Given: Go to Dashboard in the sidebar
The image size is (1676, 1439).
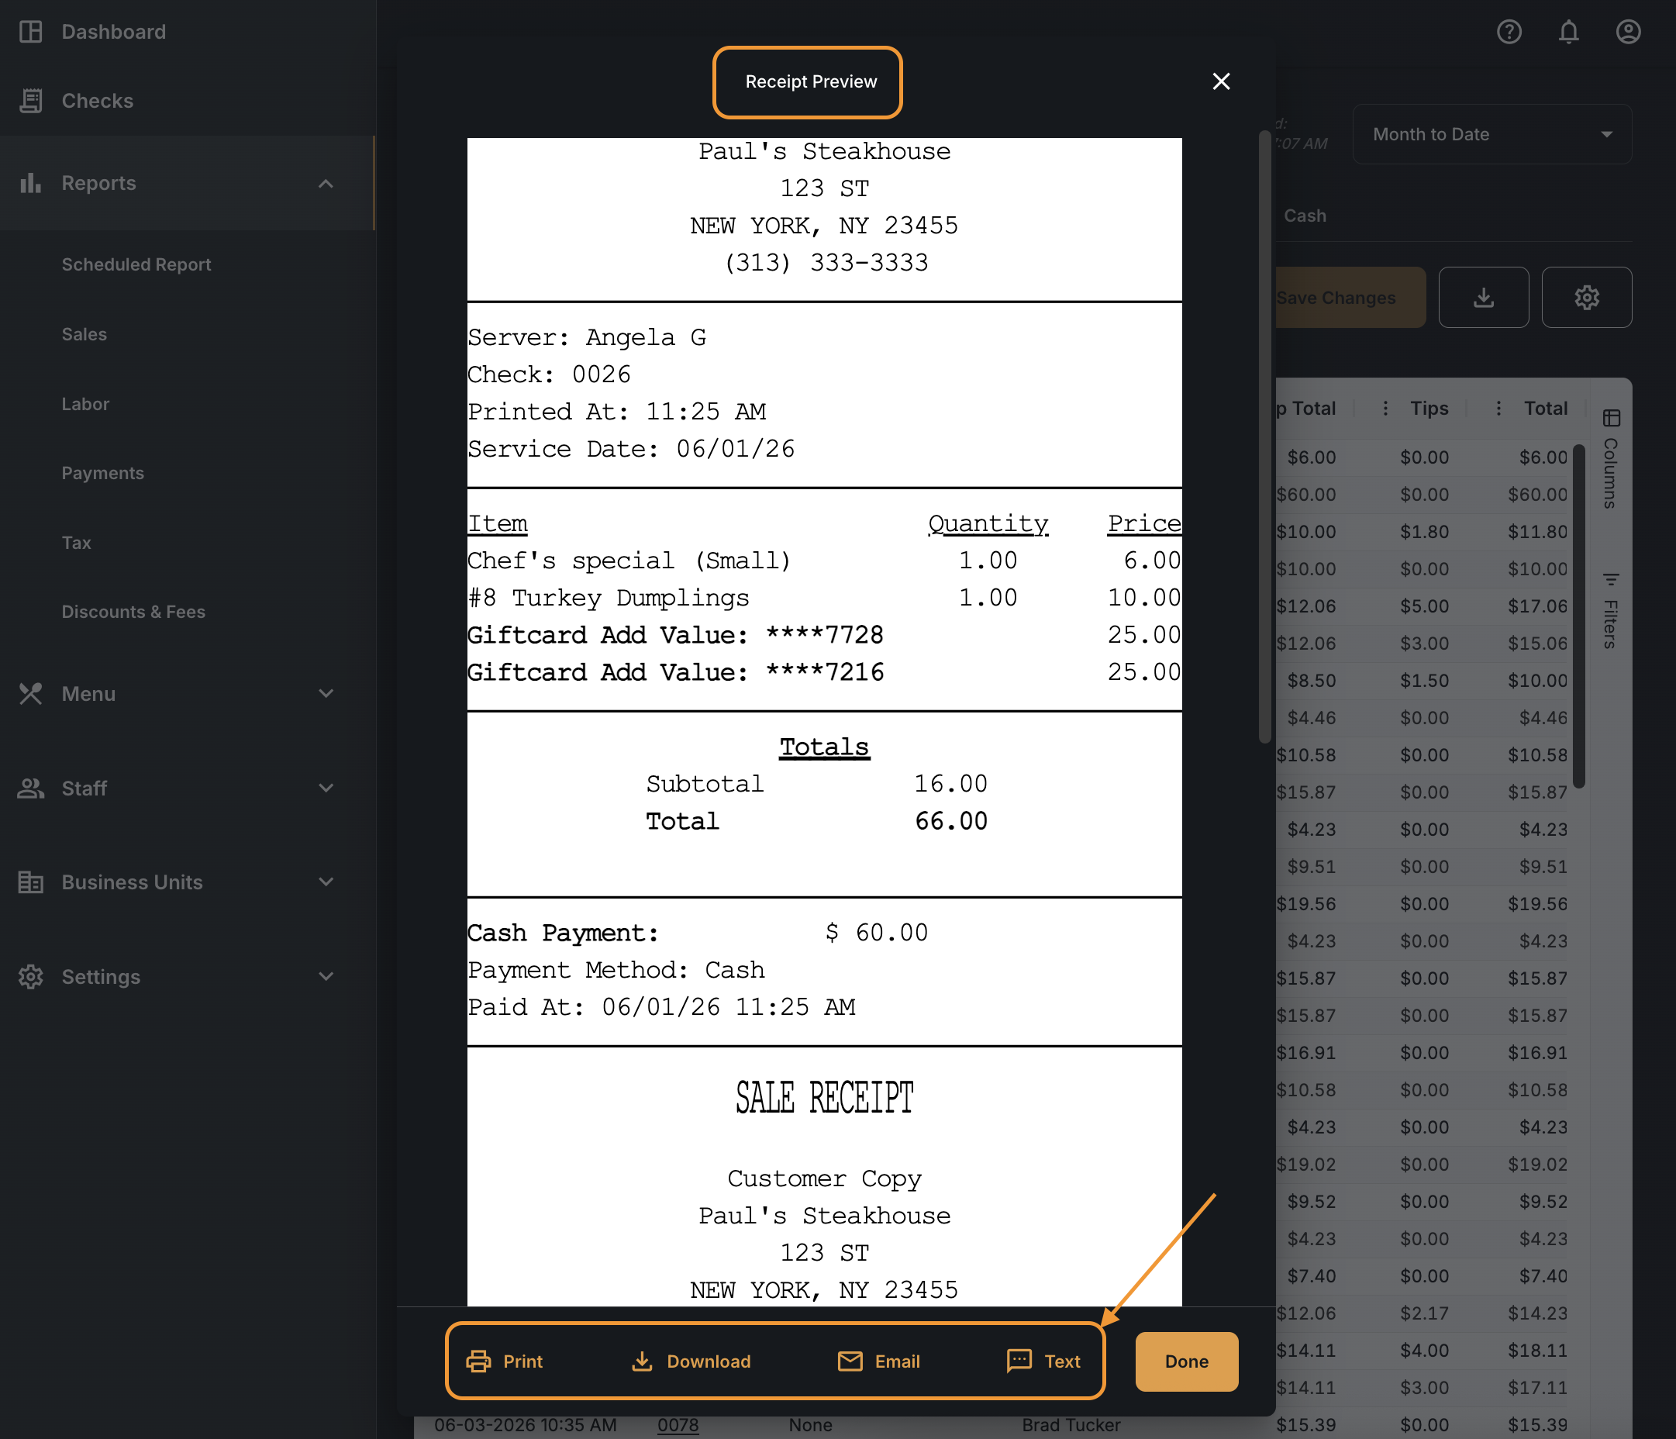Looking at the screenshot, I should tap(113, 32).
